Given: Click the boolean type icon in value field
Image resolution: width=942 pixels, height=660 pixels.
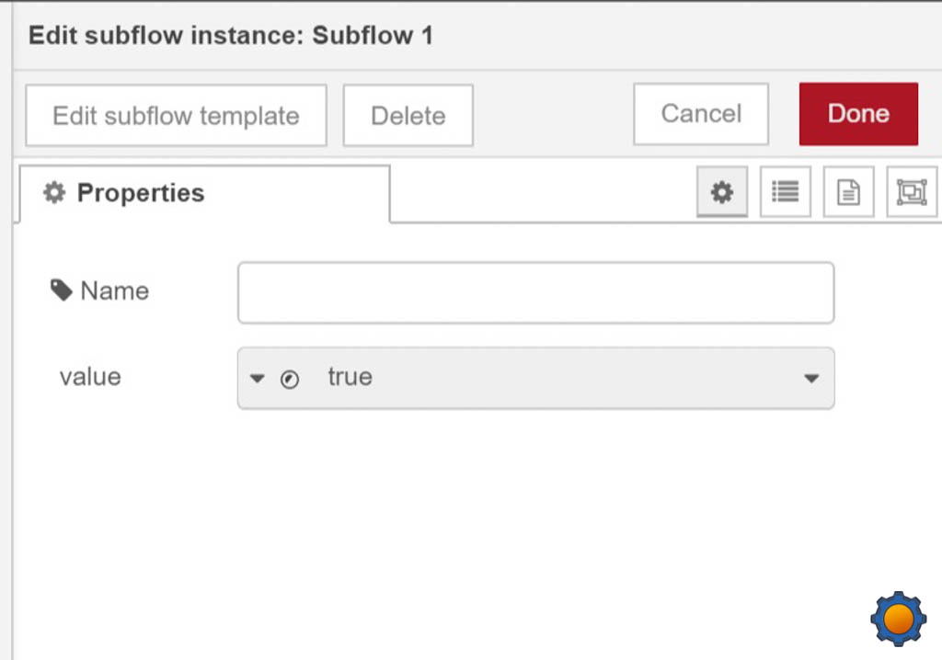Looking at the screenshot, I should (x=289, y=379).
